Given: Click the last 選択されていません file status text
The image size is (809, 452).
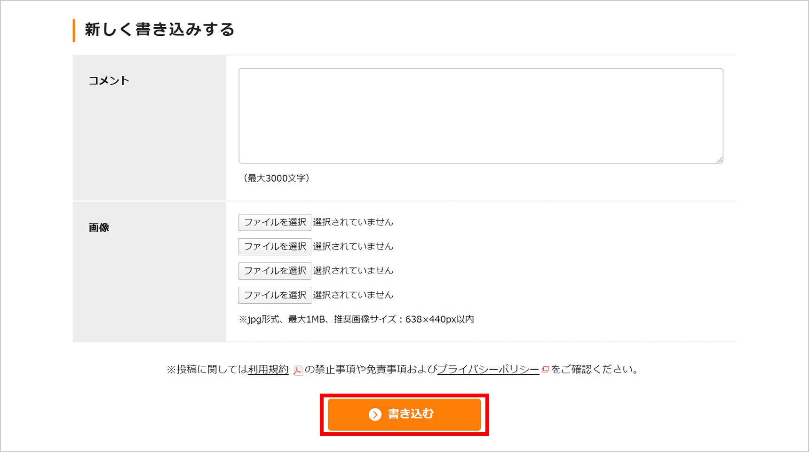Looking at the screenshot, I should tap(353, 295).
